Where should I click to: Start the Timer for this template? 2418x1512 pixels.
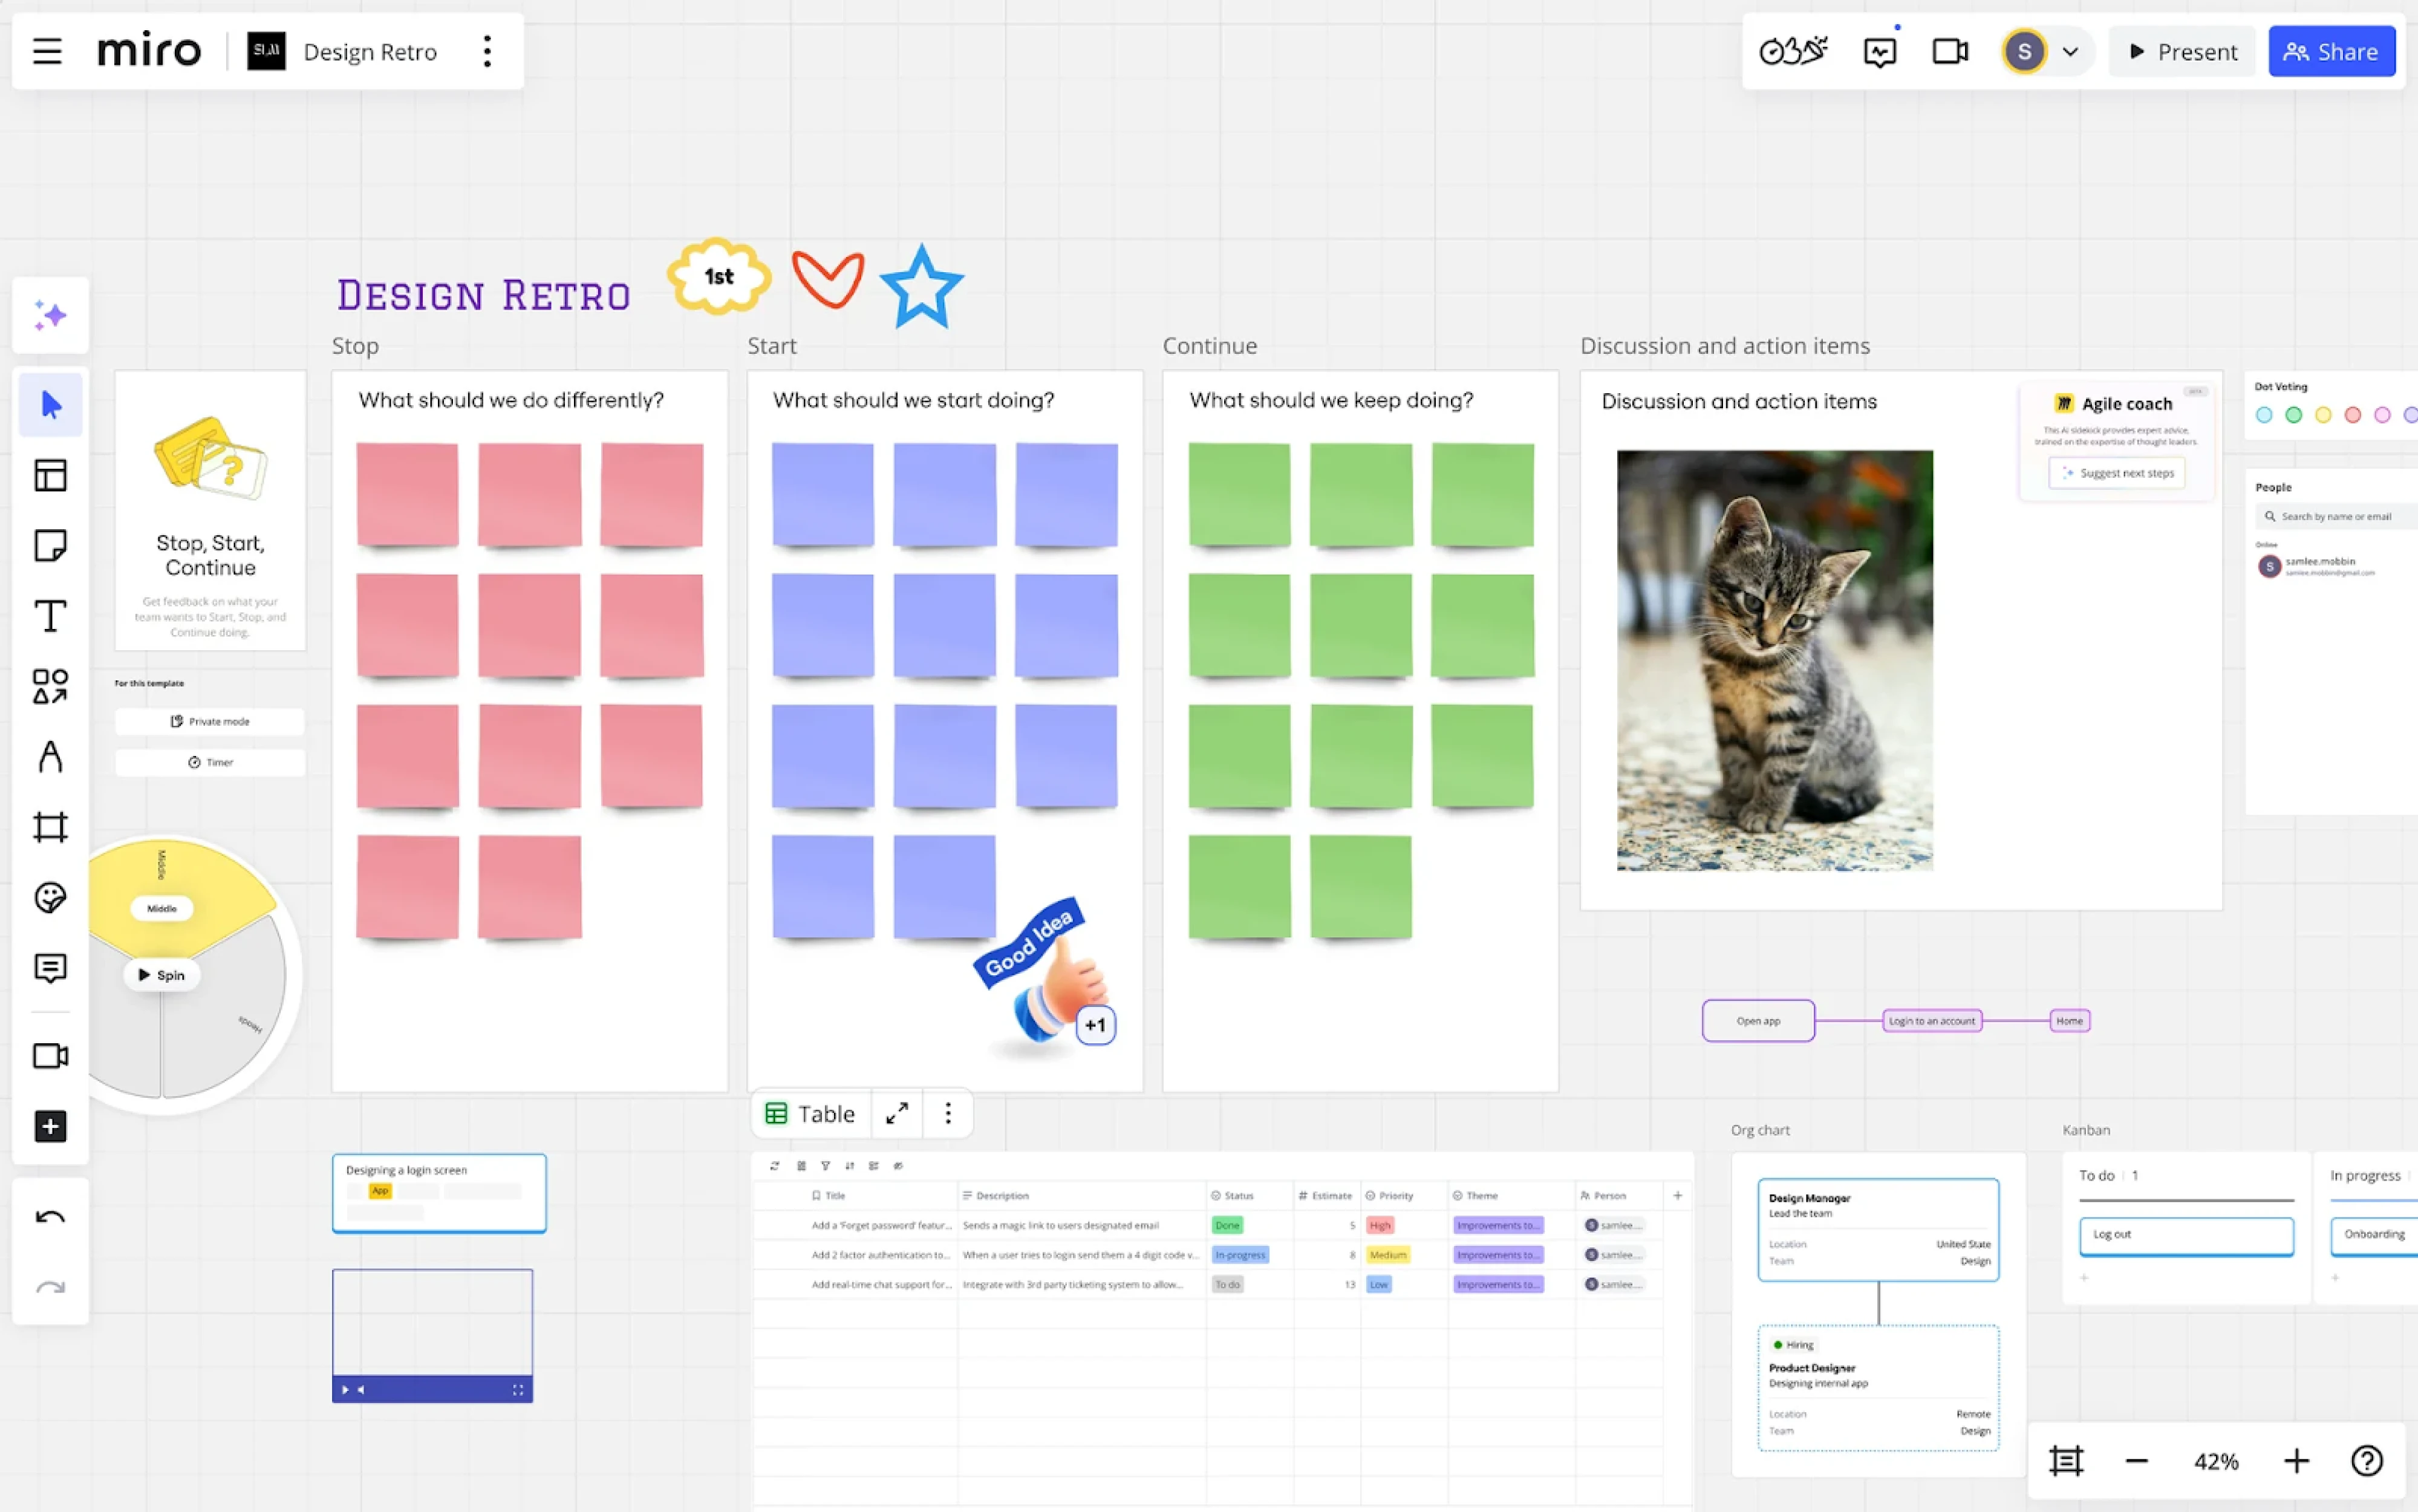tap(210, 761)
